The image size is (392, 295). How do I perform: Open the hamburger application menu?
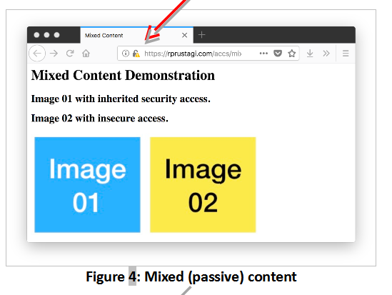pyautogui.click(x=346, y=54)
